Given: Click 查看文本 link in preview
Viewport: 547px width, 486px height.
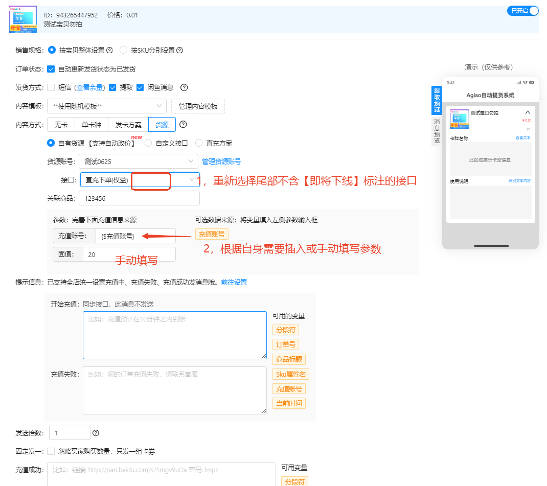Looking at the screenshot, I should [x=523, y=137].
